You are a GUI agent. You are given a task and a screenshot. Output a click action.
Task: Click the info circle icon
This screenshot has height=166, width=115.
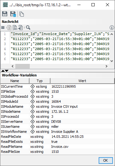click(112, 28)
